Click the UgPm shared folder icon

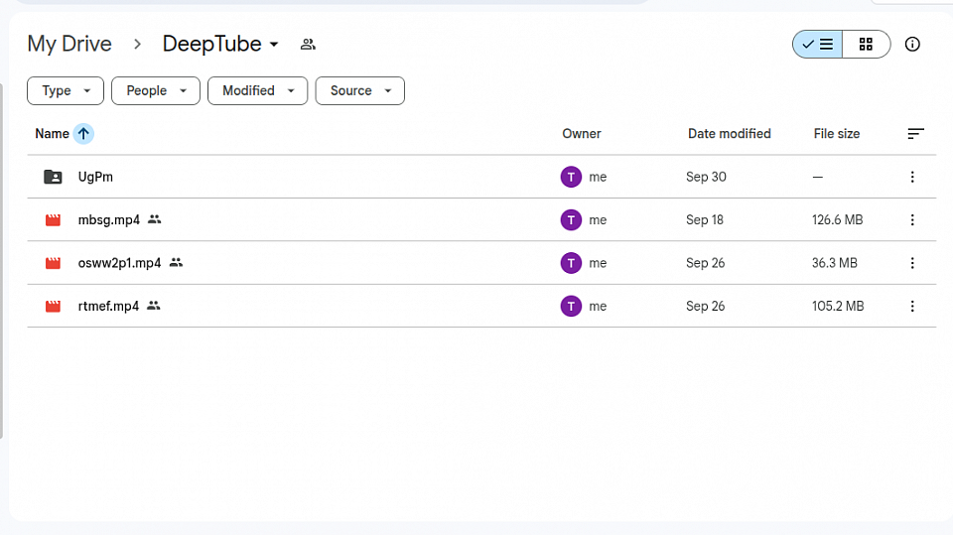[53, 177]
